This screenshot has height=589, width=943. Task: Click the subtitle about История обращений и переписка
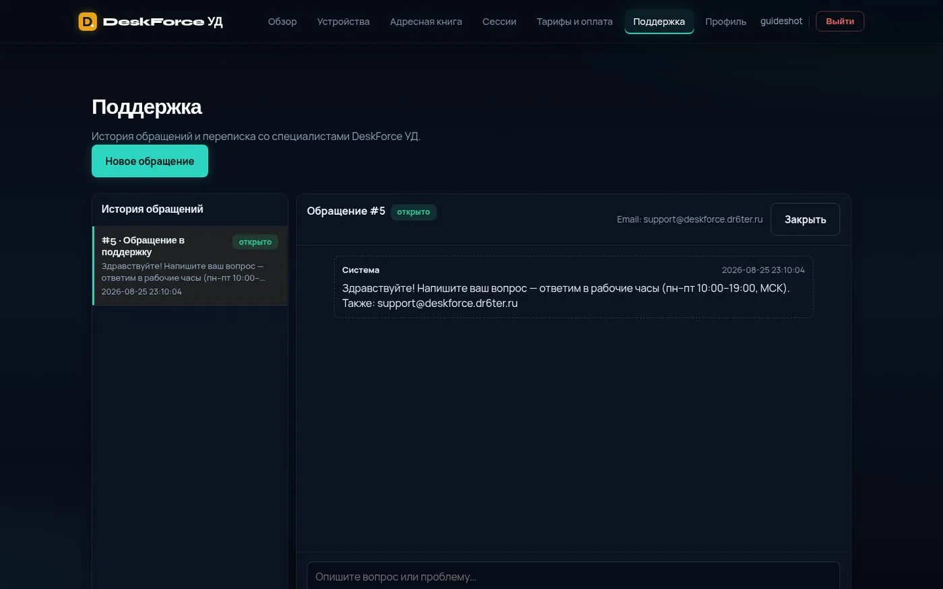256,136
